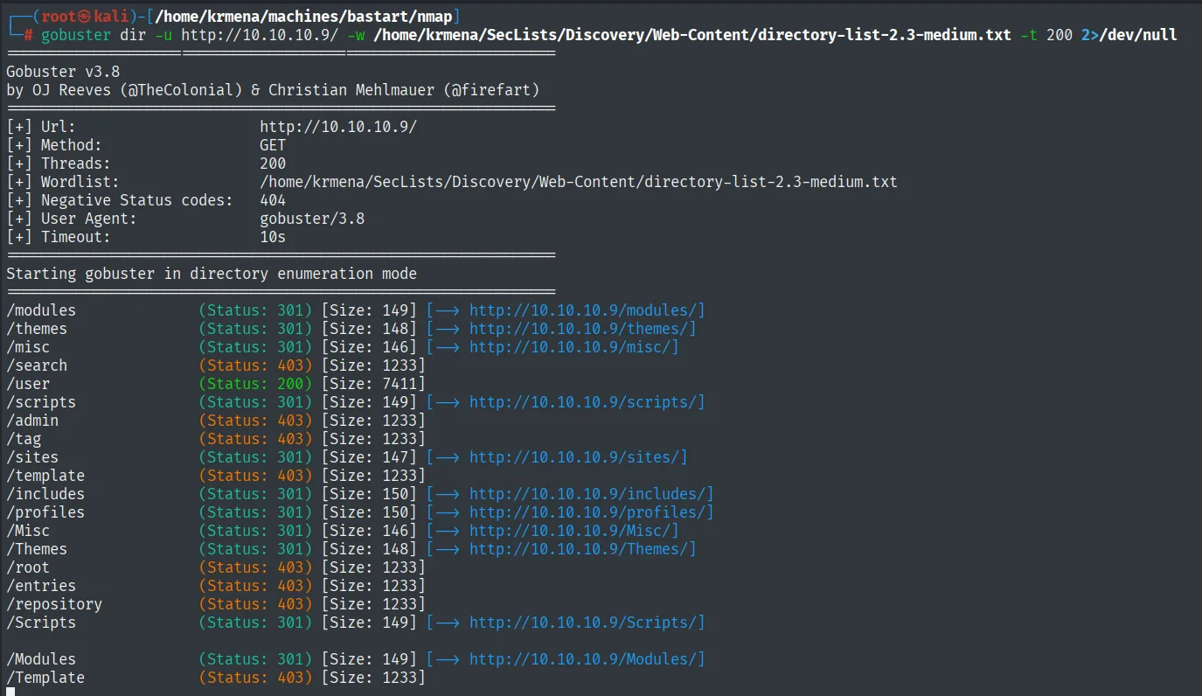Select the Size: 1233 on the /admin row

tap(373, 421)
